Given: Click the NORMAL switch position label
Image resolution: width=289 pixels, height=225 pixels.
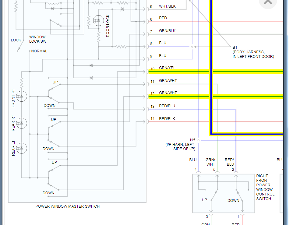Looking at the screenshot, I should pyautogui.click(x=39, y=51).
